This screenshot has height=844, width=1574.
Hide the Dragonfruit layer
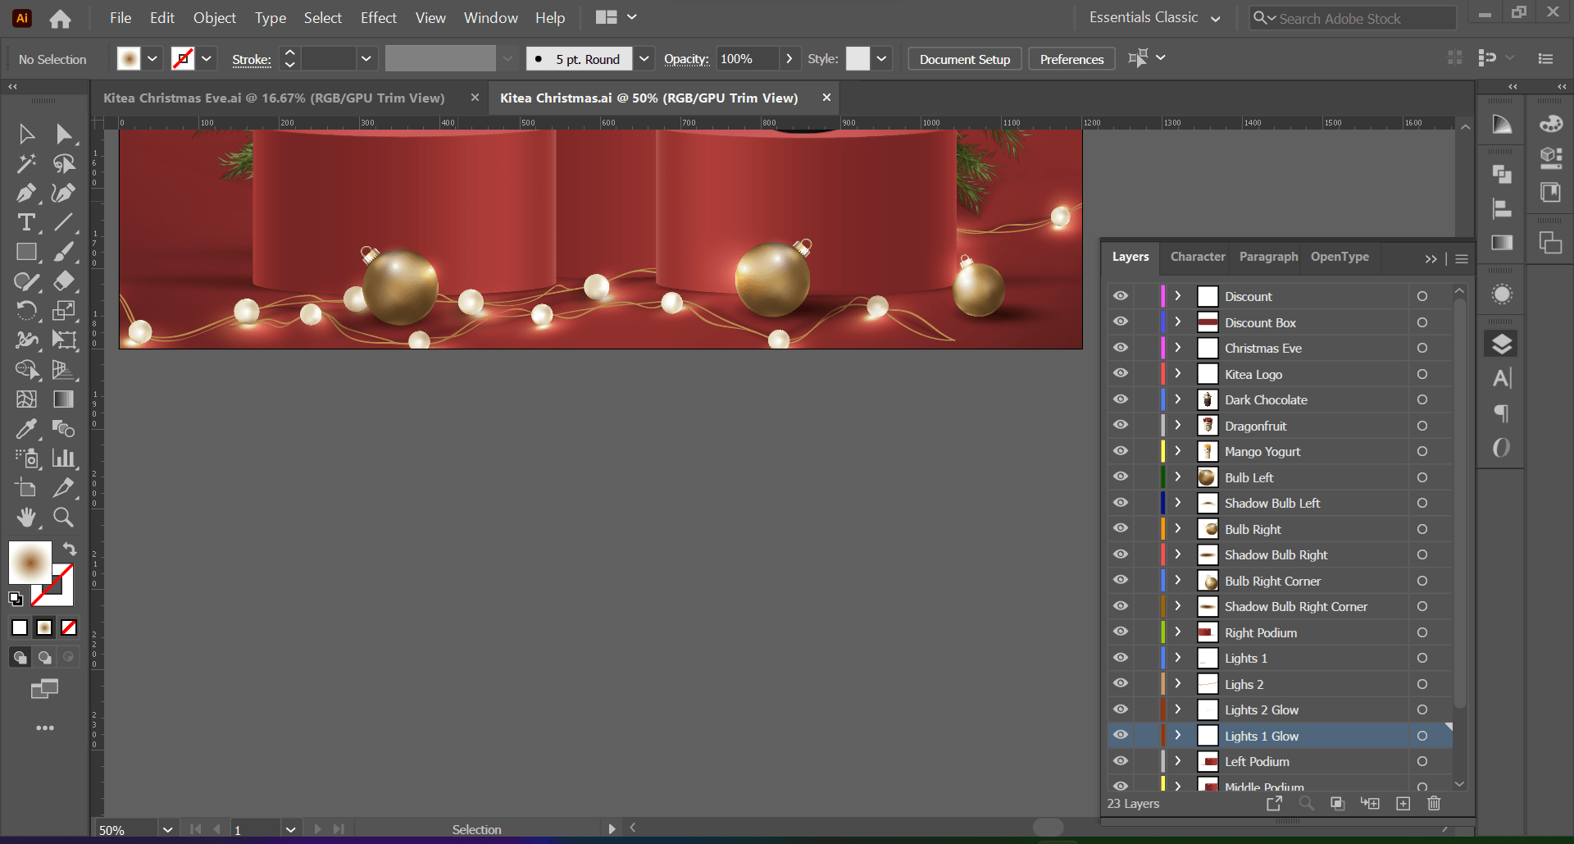point(1120,425)
